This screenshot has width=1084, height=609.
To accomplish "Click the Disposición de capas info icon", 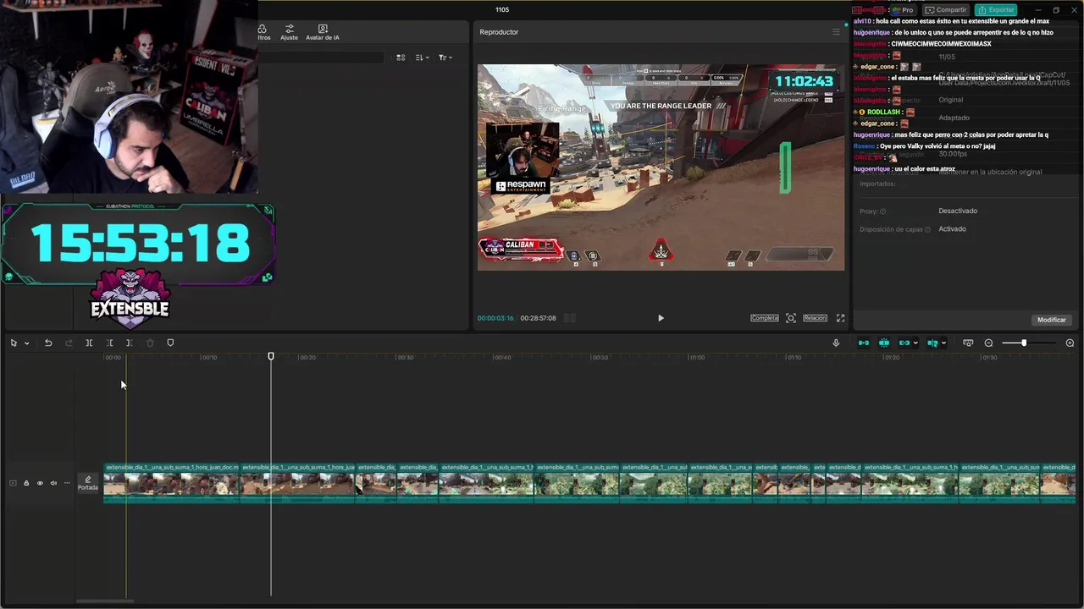I will (x=927, y=229).
